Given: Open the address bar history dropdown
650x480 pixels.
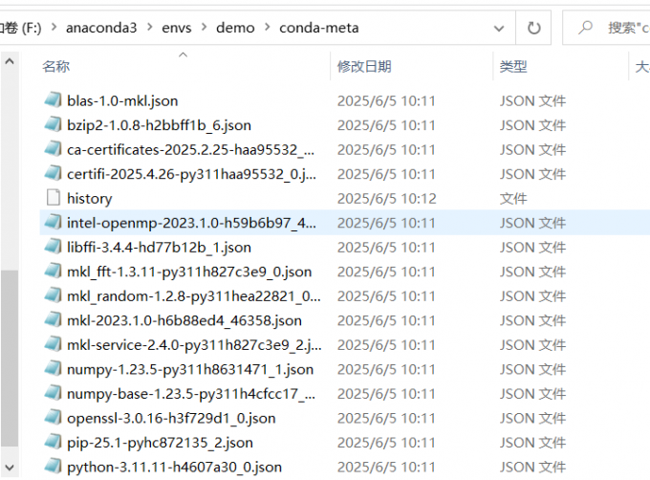Looking at the screenshot, I should (x=499, y=28).
